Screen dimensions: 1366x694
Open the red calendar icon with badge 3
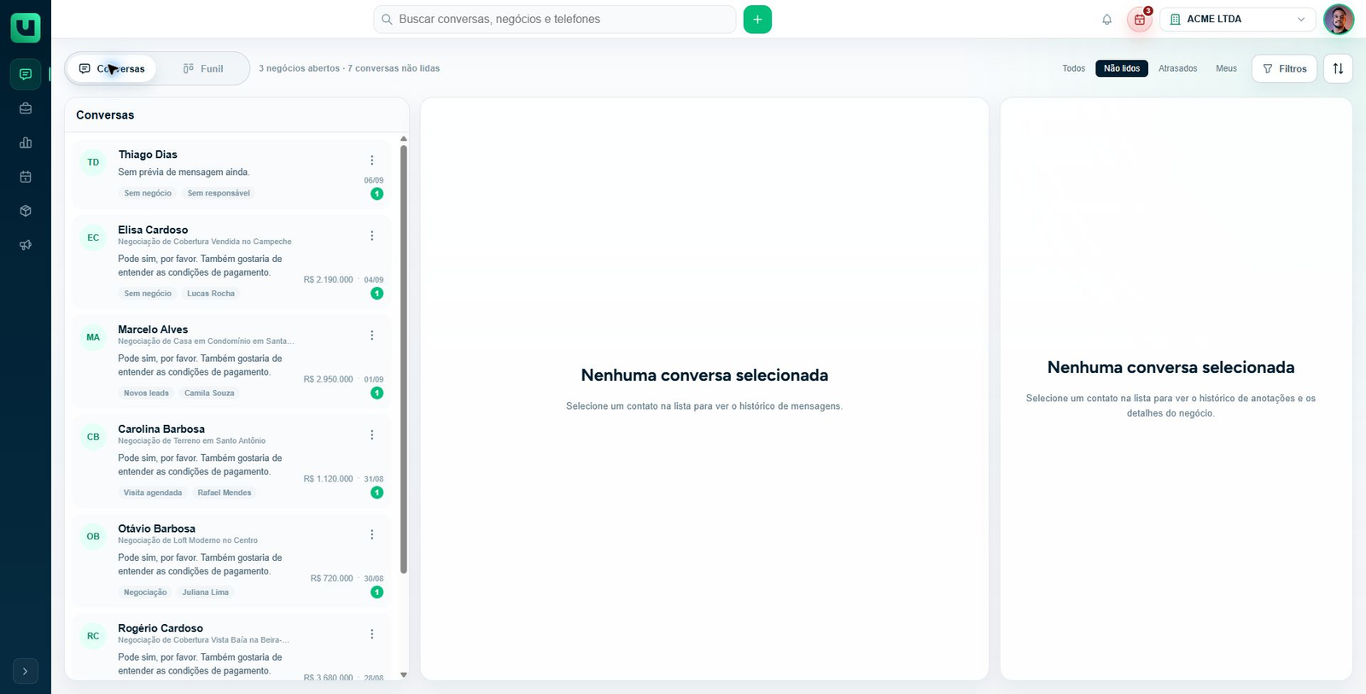pos(1140,20)
